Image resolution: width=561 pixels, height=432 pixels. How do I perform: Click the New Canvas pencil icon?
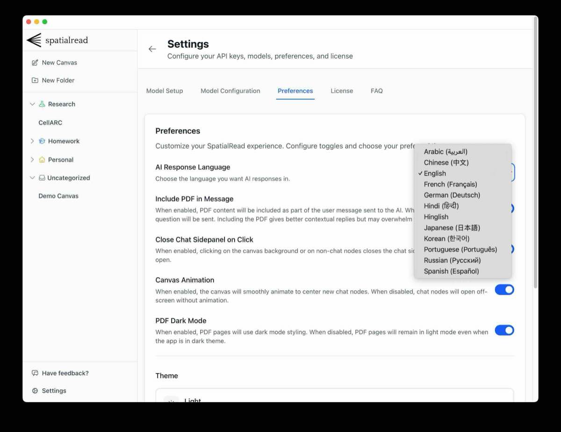[x=35, y=63]
